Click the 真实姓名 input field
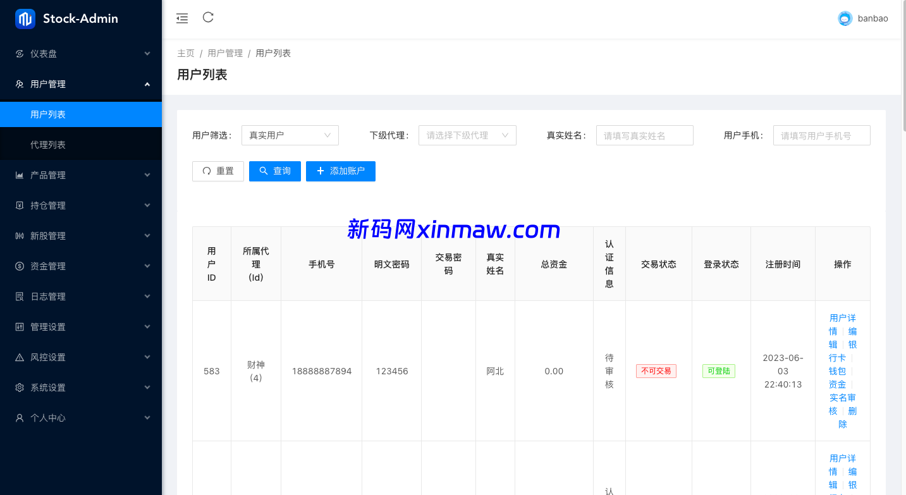Viewport: 906px width, 495px height. (x=644, y=135)
